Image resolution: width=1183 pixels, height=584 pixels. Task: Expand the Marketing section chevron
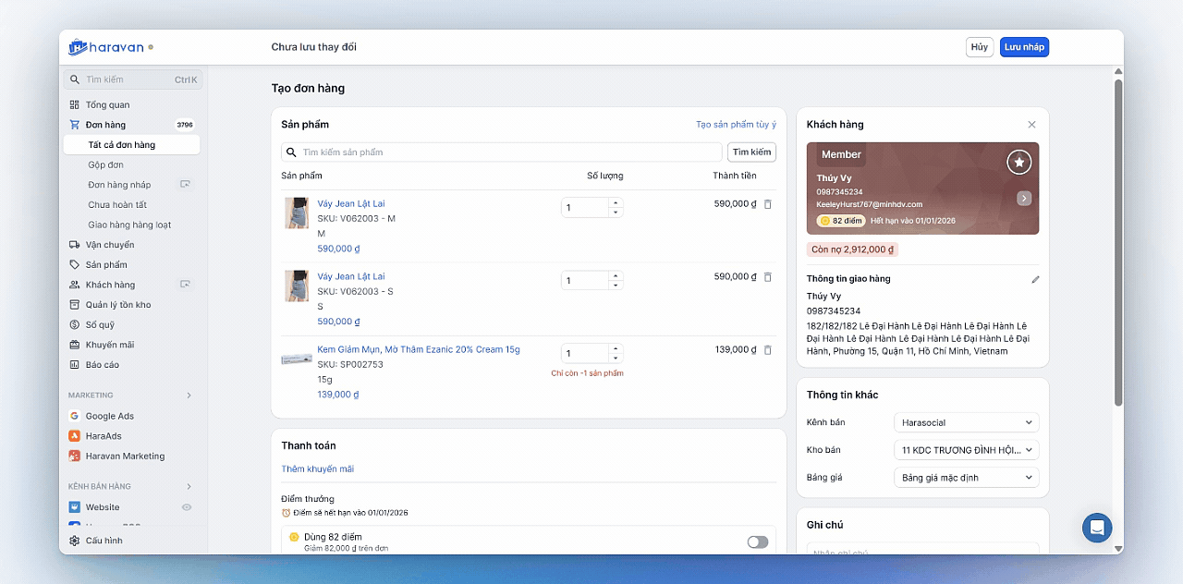coord(189,395)
